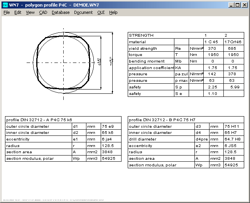
Task: Open the Help menu
Action: coord(113,12)
